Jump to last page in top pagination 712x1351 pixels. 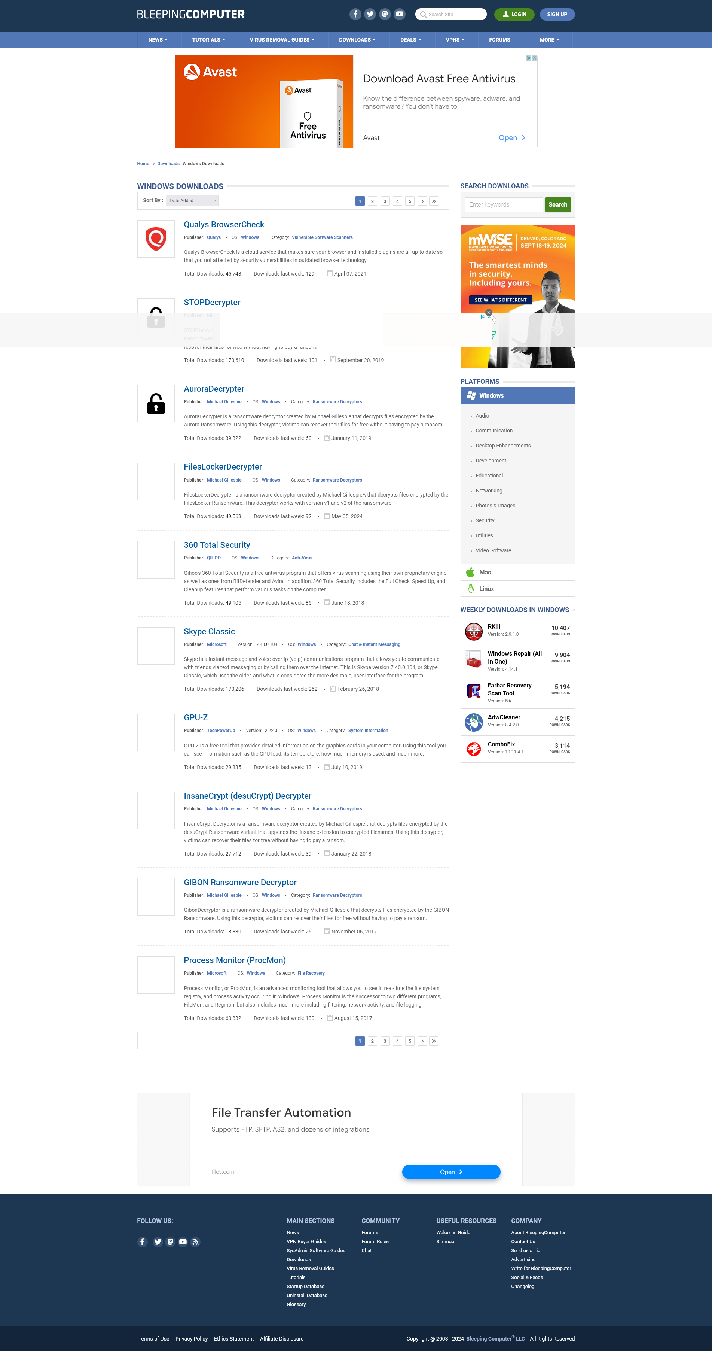[434, 201]
